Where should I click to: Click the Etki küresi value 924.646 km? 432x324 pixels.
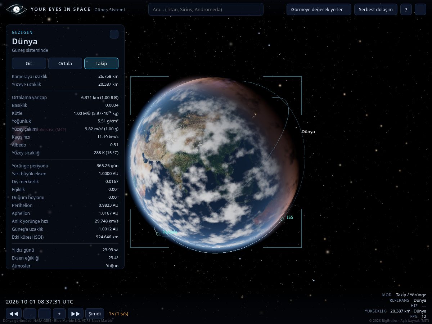click(x=107, y=237)
